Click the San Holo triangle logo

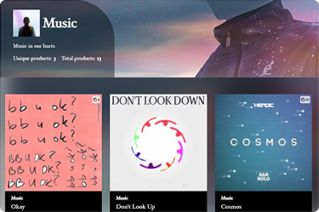[264, 177]
